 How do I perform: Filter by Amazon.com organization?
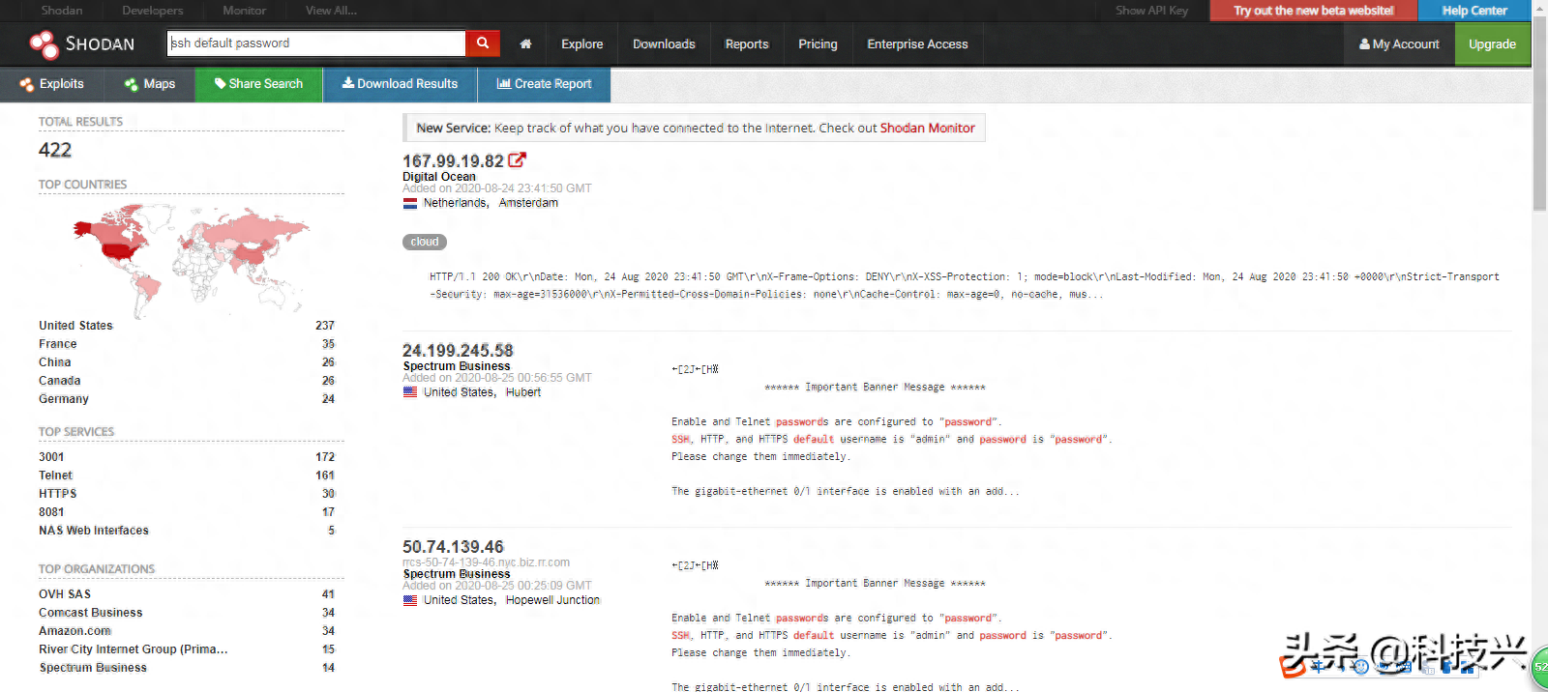click(75, 631)
